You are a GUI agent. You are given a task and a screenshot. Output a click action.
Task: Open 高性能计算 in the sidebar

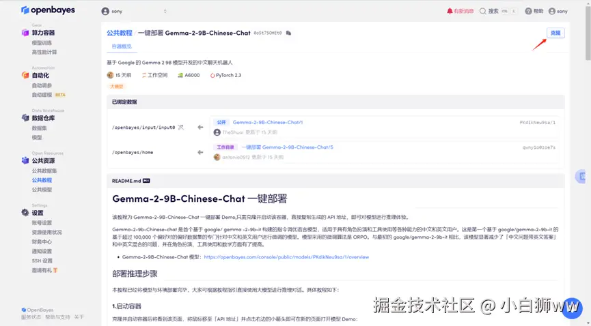click(44, 53)
